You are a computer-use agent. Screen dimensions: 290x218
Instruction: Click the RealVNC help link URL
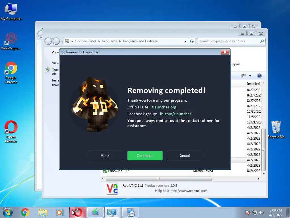point(189,191)
